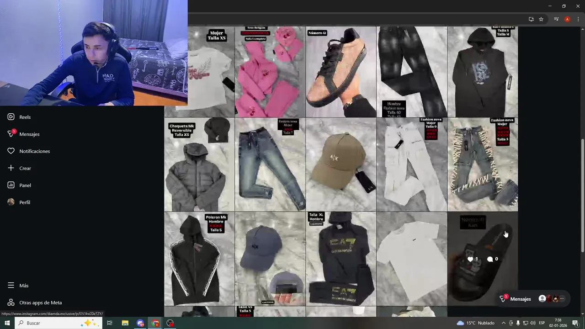Open the Chaqueta Mk Reversible Talla XS post
Image resolution: width=585 pixels, height=329 pixels.
click(x=199, y=164)
